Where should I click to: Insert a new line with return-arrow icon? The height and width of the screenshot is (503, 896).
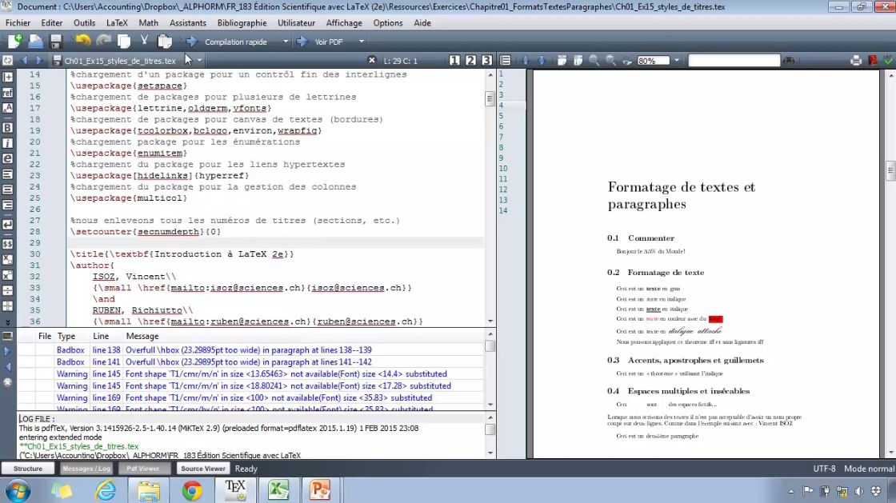pyautogui.click(x=7, y=225)
